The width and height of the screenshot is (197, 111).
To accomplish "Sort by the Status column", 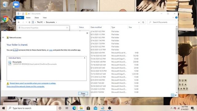I will pyautogui.click(x=81, y=27).
